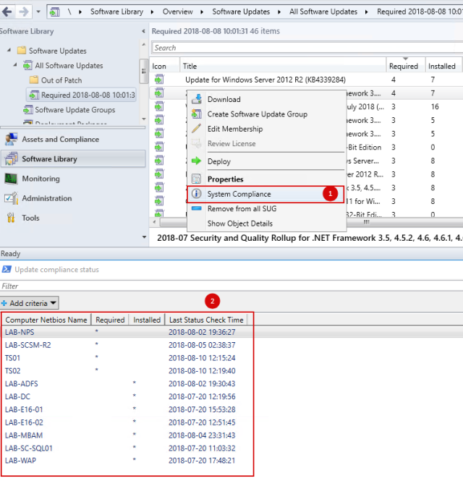Click Monitoring workspace icon
Image resolution: width=463 pixels, height=481 pixels.
coord(11,179)
